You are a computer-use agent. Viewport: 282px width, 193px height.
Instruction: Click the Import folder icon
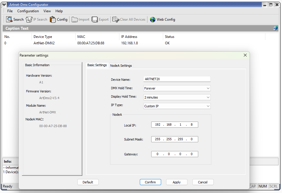point(75,20)
